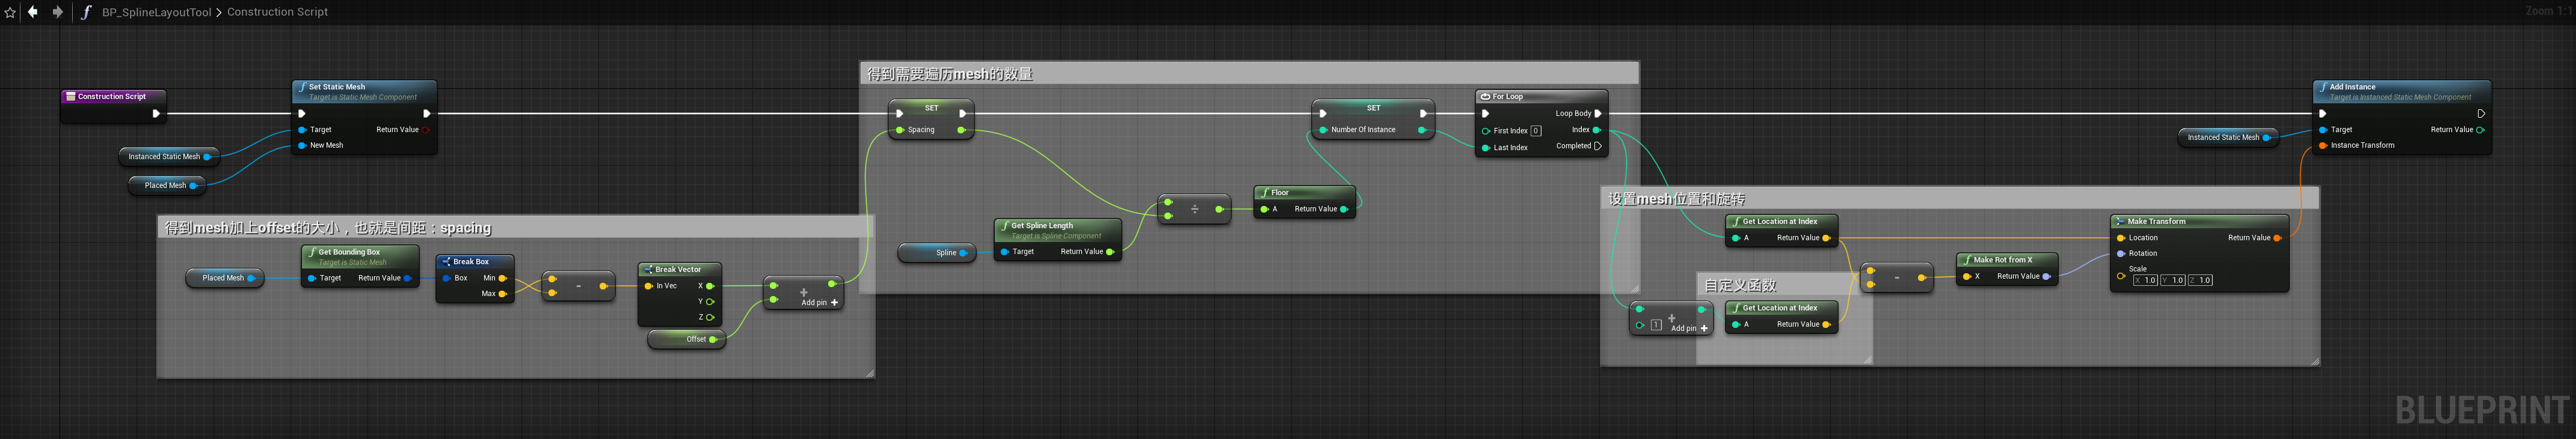The image size is (2576, 439).
Task: Click Return Value pin on Get Bounding Box
Action: (x=407, y=279)
